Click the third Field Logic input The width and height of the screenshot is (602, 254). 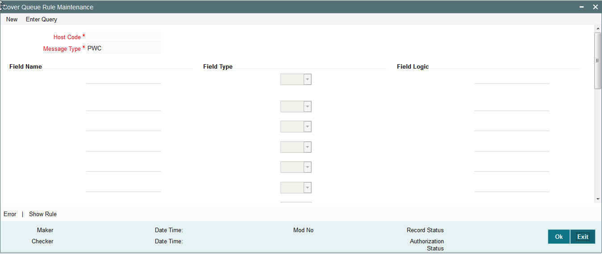pyautogui.click(x=512, y=126)
